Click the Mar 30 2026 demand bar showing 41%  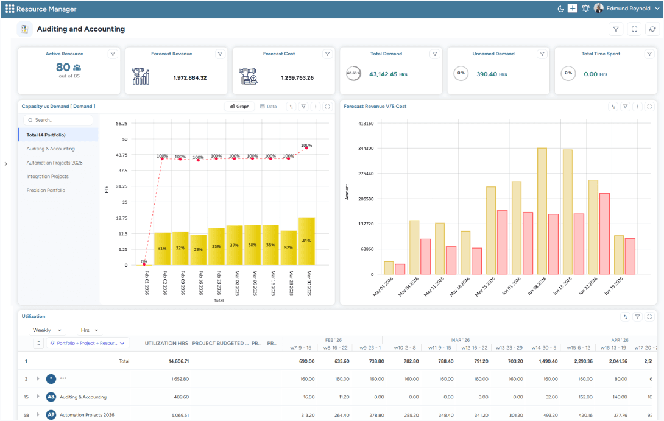pyautogui.click(x=306, y=241)
